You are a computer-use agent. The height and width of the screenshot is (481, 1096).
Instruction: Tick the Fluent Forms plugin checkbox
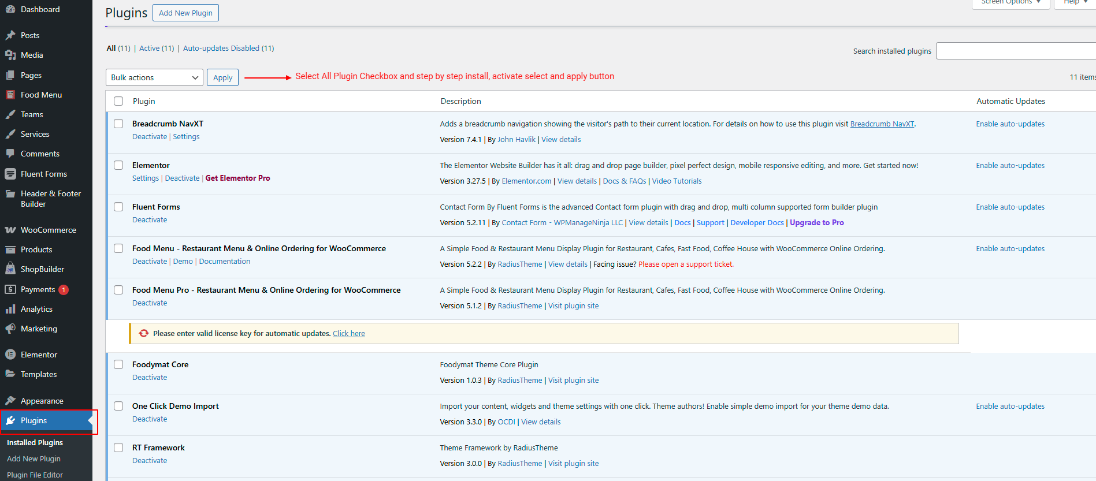[x=118, y=207]
